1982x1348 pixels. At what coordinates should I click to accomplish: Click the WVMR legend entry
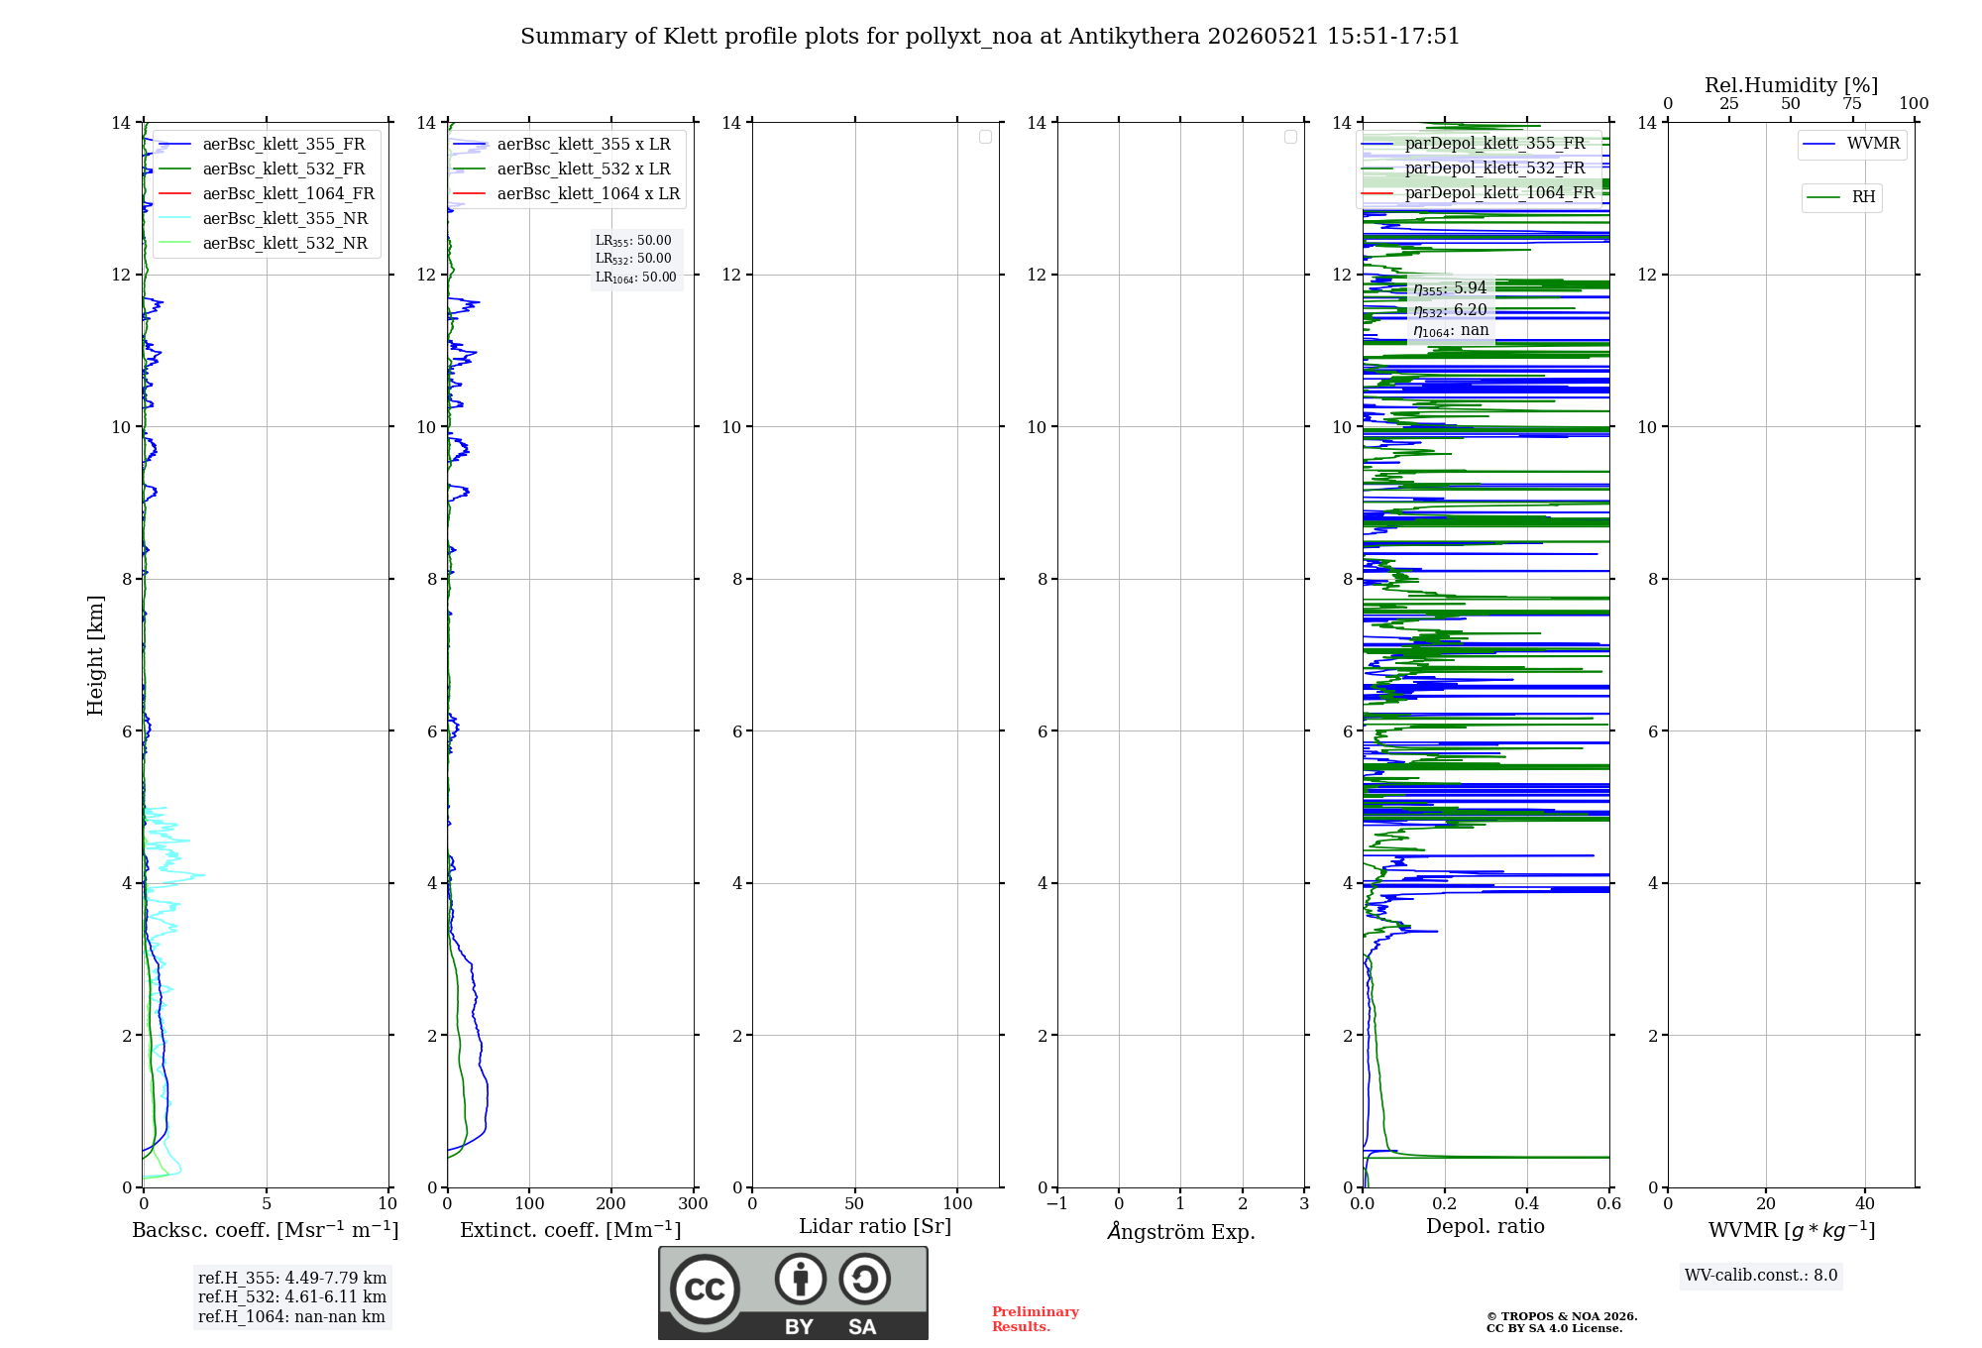[1851, 144]
